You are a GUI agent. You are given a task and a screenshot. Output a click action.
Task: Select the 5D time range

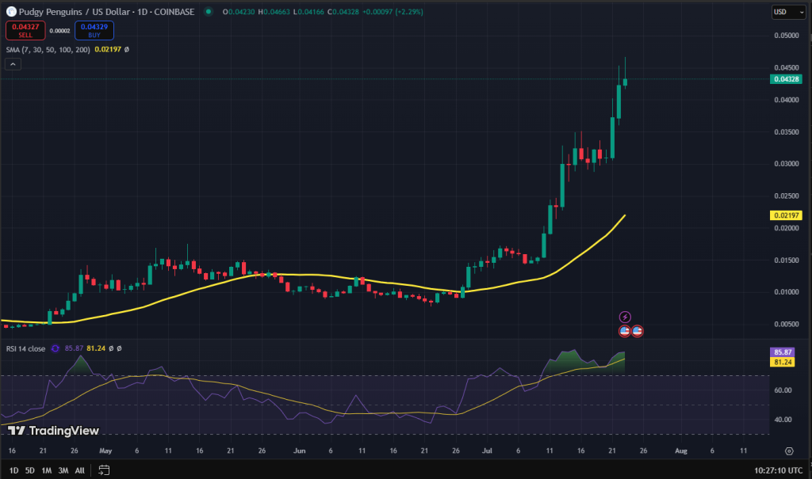tap(30, 470)
